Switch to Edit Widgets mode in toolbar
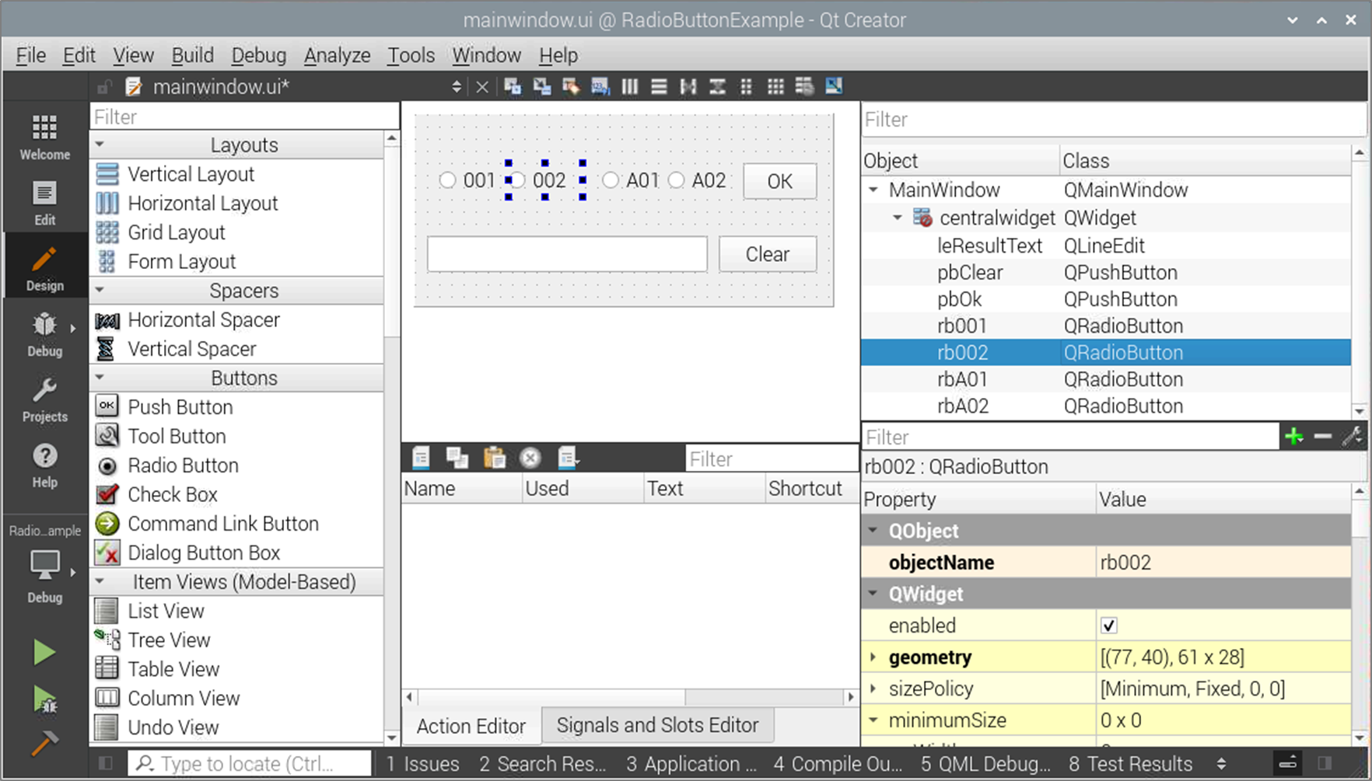 (513, 86)
